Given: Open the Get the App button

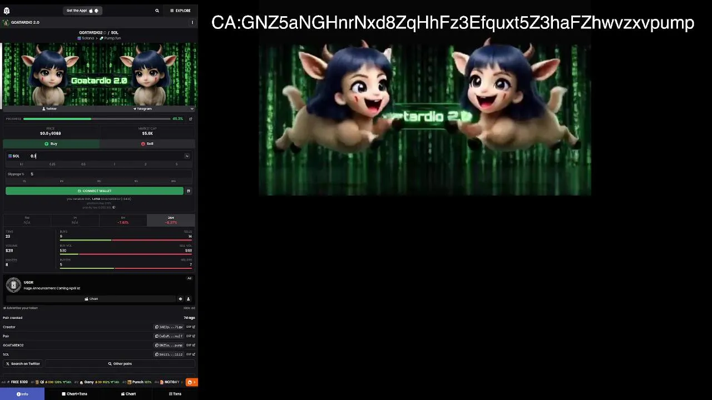Looking at the screenshot, I should (x=82, y=11).
